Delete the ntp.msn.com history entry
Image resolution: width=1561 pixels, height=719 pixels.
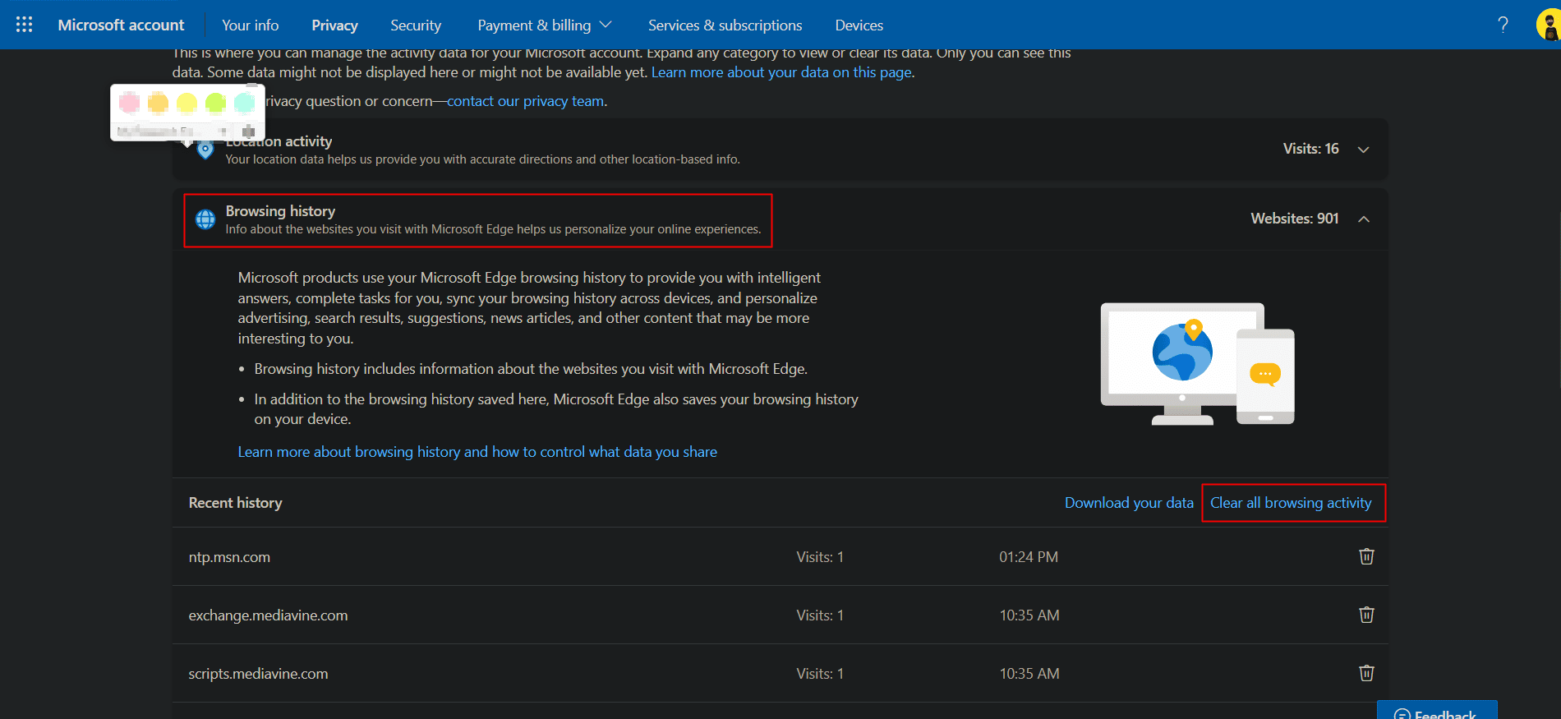coord(1366,556)
